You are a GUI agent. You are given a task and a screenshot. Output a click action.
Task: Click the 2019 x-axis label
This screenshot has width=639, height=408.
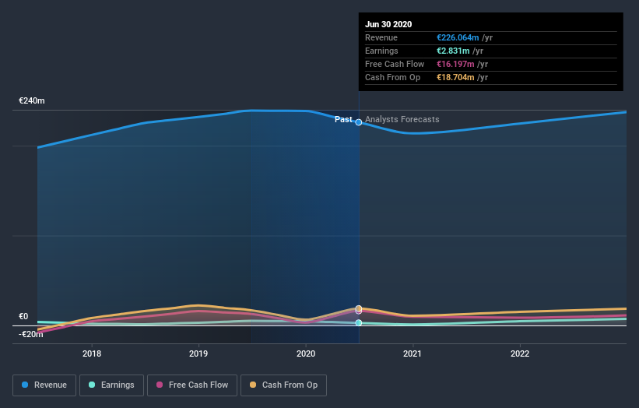pyautogui.click(x=198, y=353)
